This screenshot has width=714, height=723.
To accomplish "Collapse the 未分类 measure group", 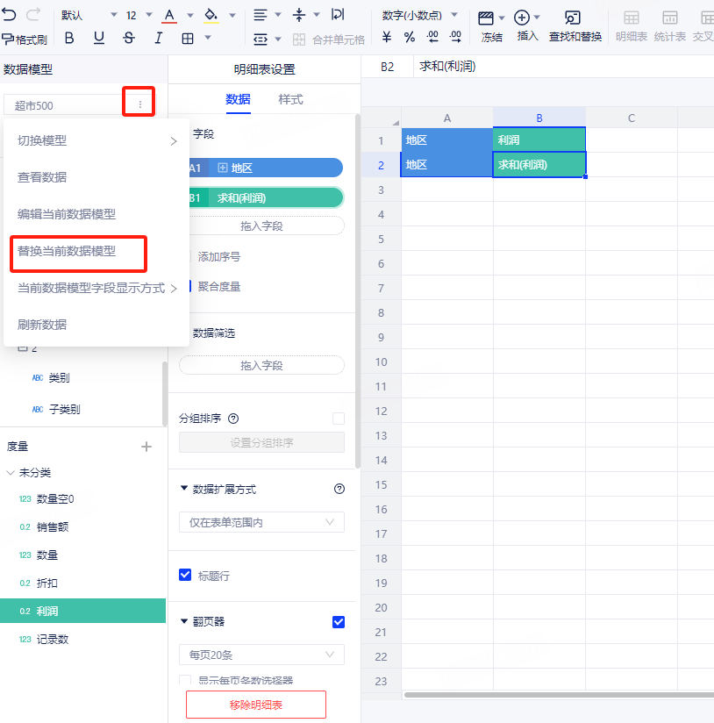I will 10,473.
